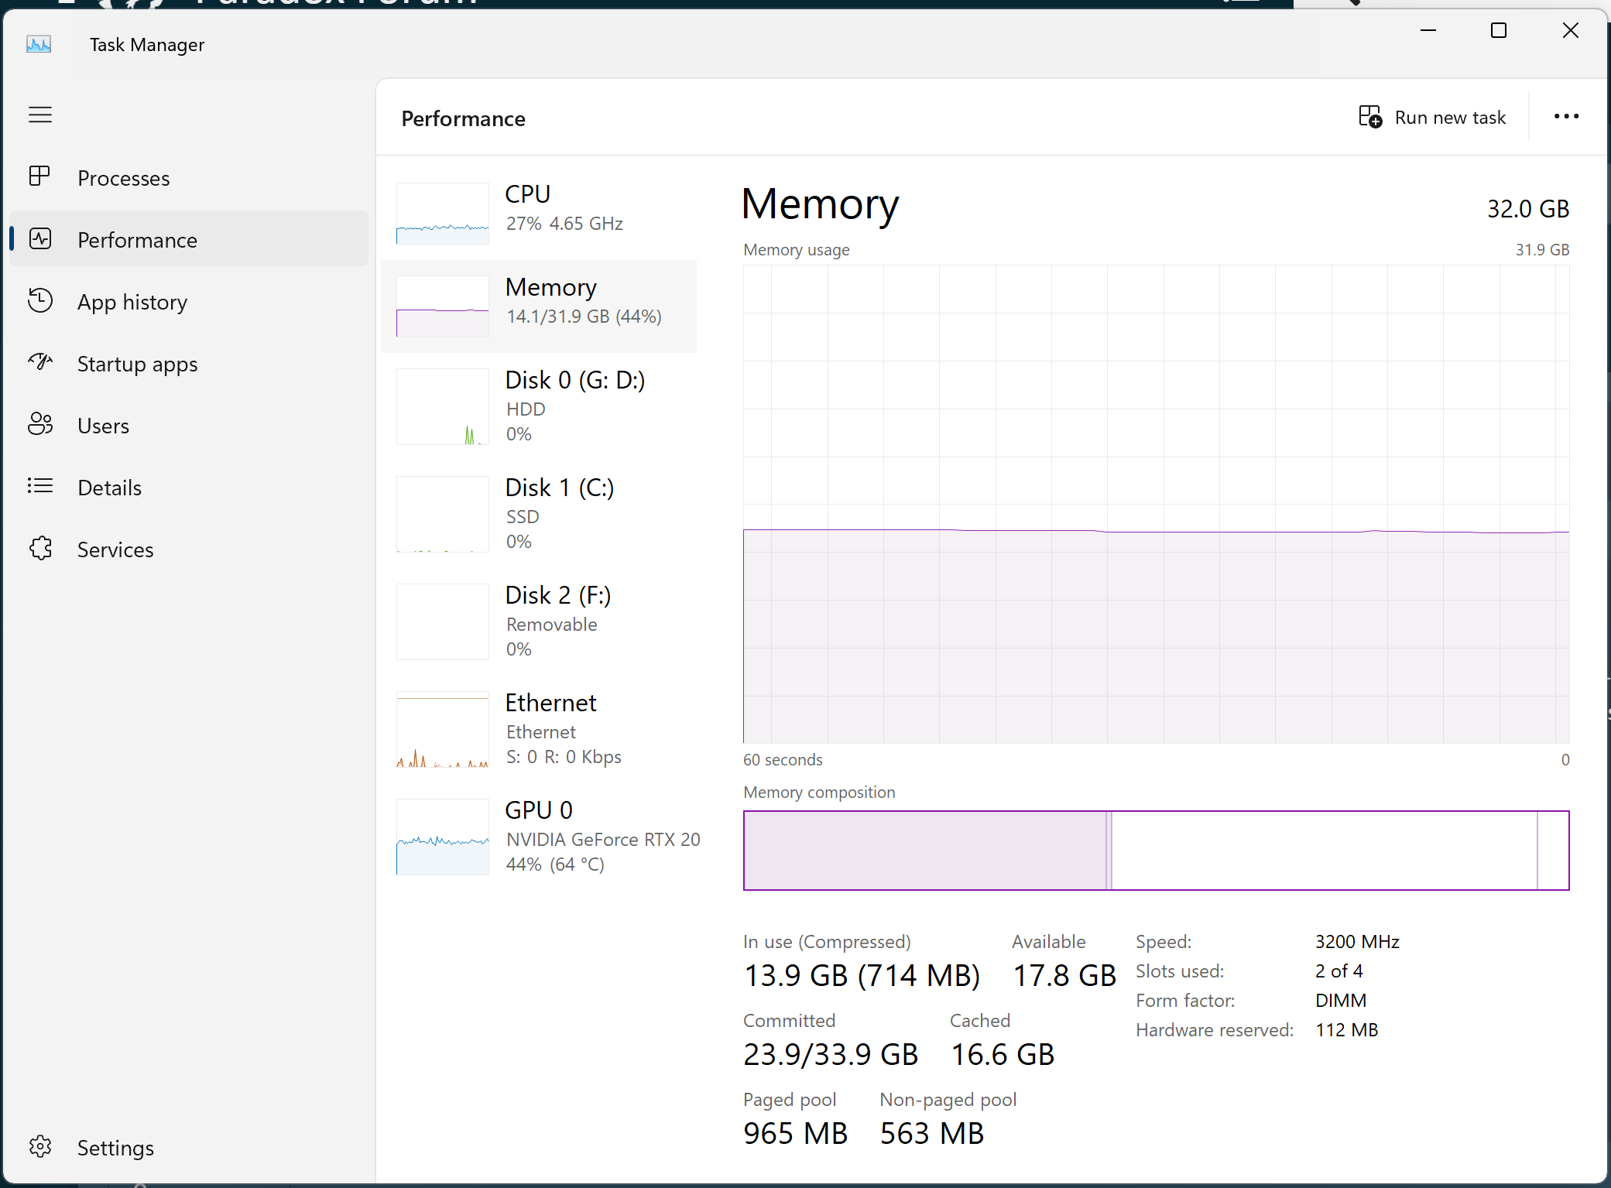Open App history clock icon
The width and height of the screenshot is (1611, 1188).
coord(40,301)
